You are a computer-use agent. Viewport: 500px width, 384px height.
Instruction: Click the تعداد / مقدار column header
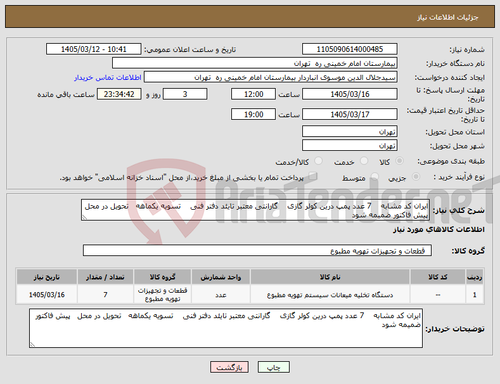[x=105, y=277]
